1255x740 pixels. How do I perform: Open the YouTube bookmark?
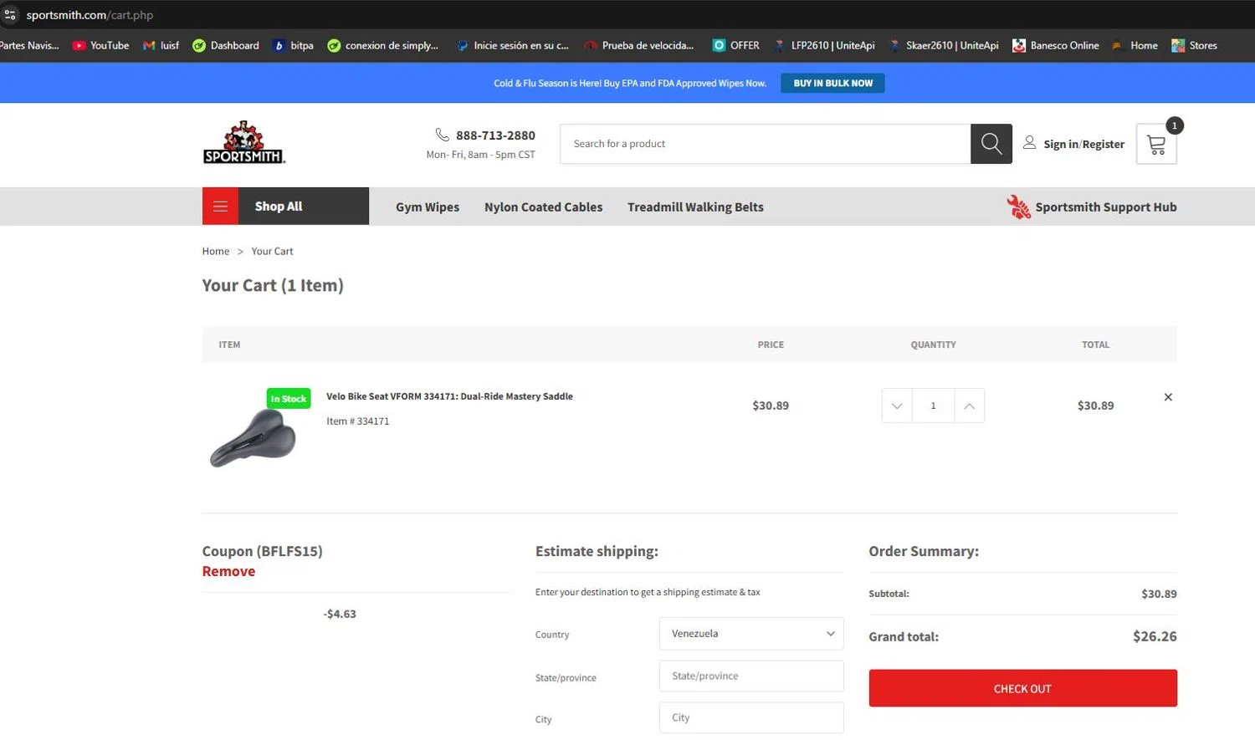(100, 45)
